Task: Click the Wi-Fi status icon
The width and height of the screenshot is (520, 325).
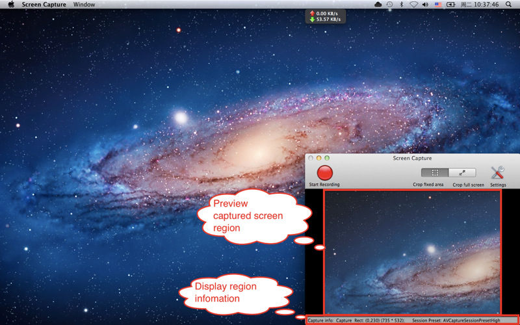Action: pos(413,5)
